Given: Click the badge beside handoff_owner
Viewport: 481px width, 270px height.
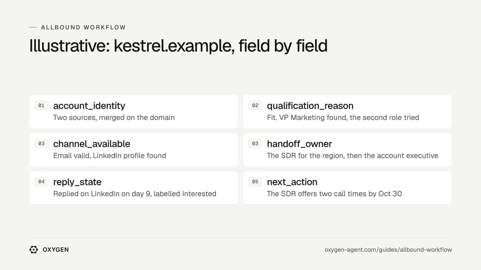Looking at the screenshot, I should (255, 144).
